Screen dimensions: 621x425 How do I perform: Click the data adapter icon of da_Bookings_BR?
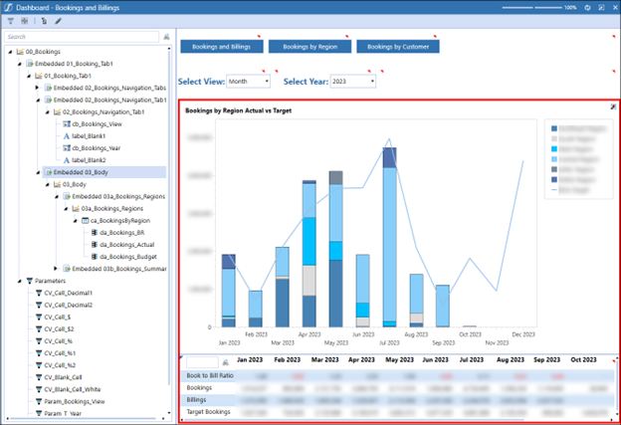click(95, 233)
